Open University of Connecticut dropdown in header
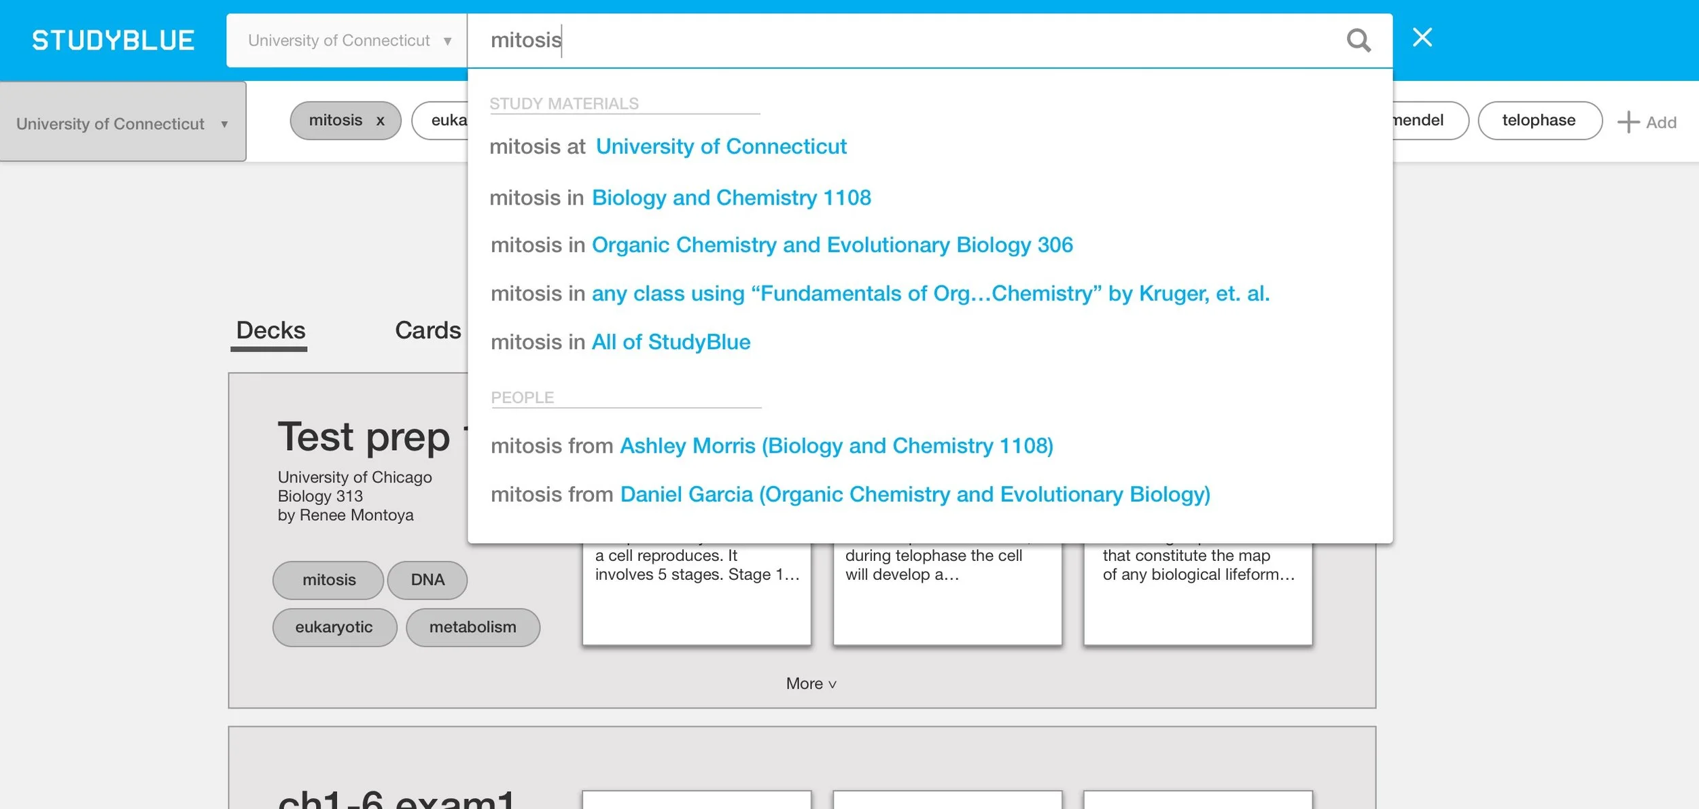1699x809 pixels. coord(347,41)
